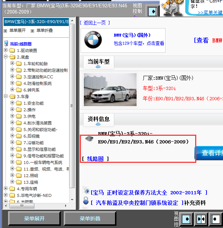This screenshot has width=223, height=228.
Task: Click the tree panel horizontal scrollbar thumb
Action: point(22,206)
